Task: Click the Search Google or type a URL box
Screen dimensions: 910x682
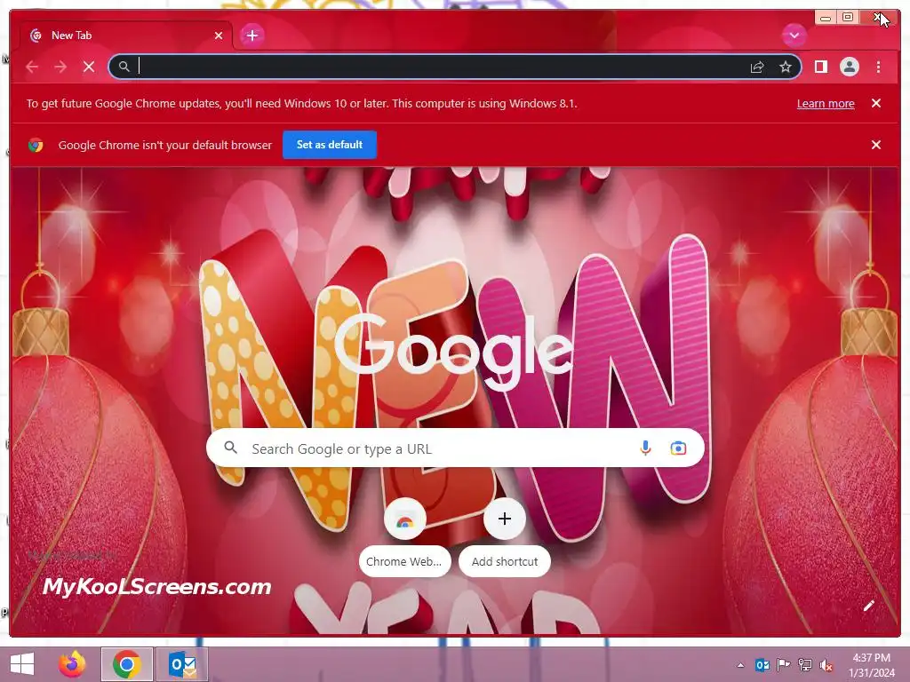Action: click(456, 448)
